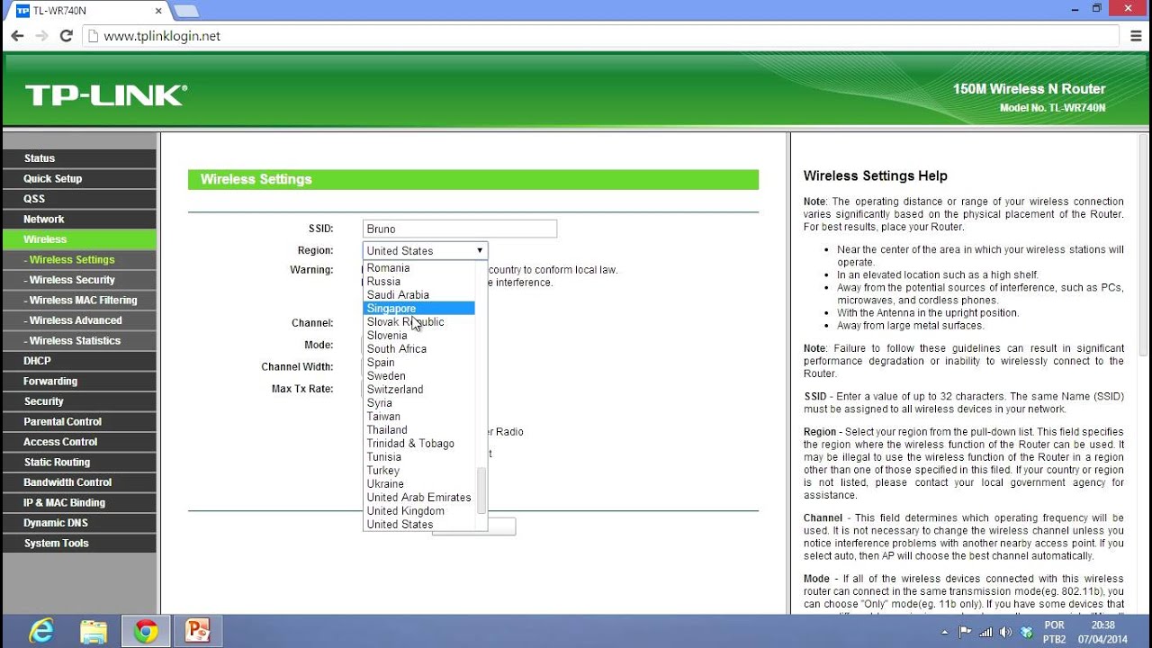Click the SSID field containing Bruno
Image resolution: width=1152 pixels, height=648 pixels.
pyautogui.click(x=460, y=229)
